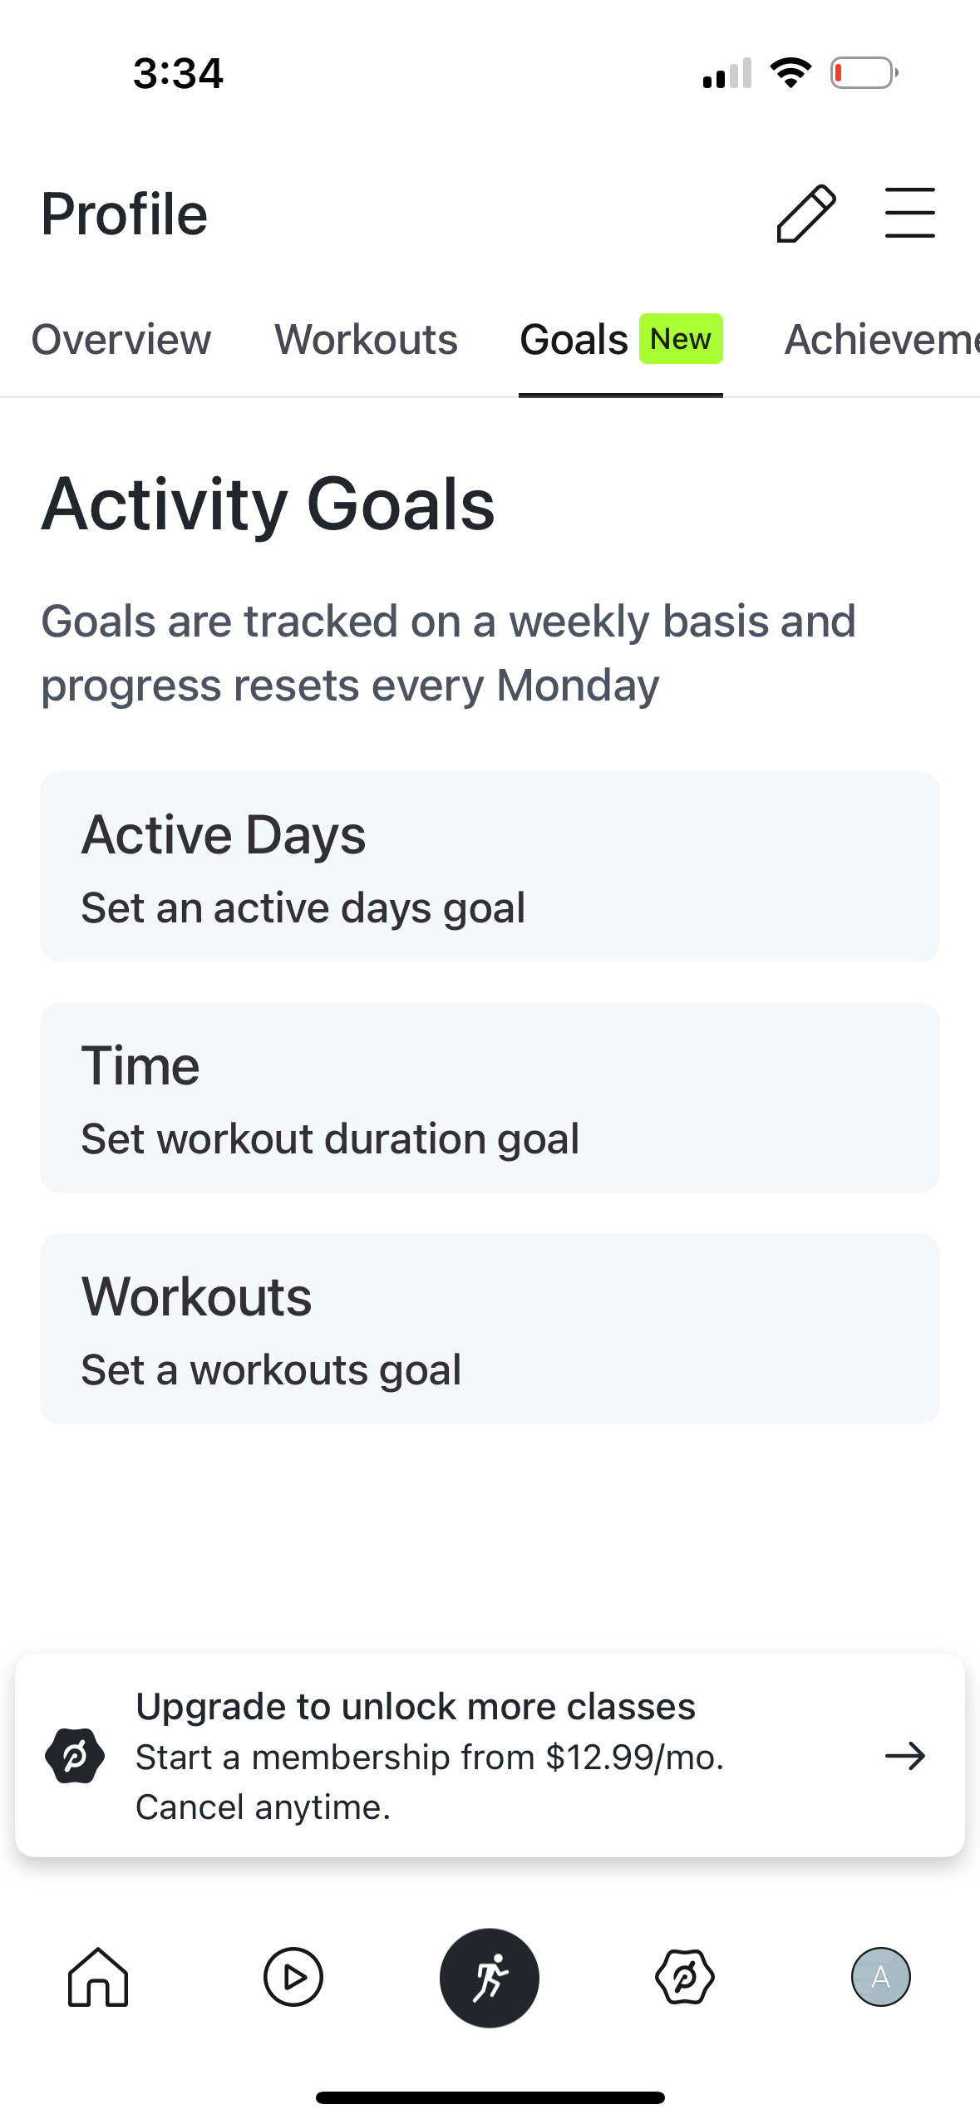Viewport: 980px width, 2124px height.
Task: Open the hamburger menu
Action: tap(909, 213)
